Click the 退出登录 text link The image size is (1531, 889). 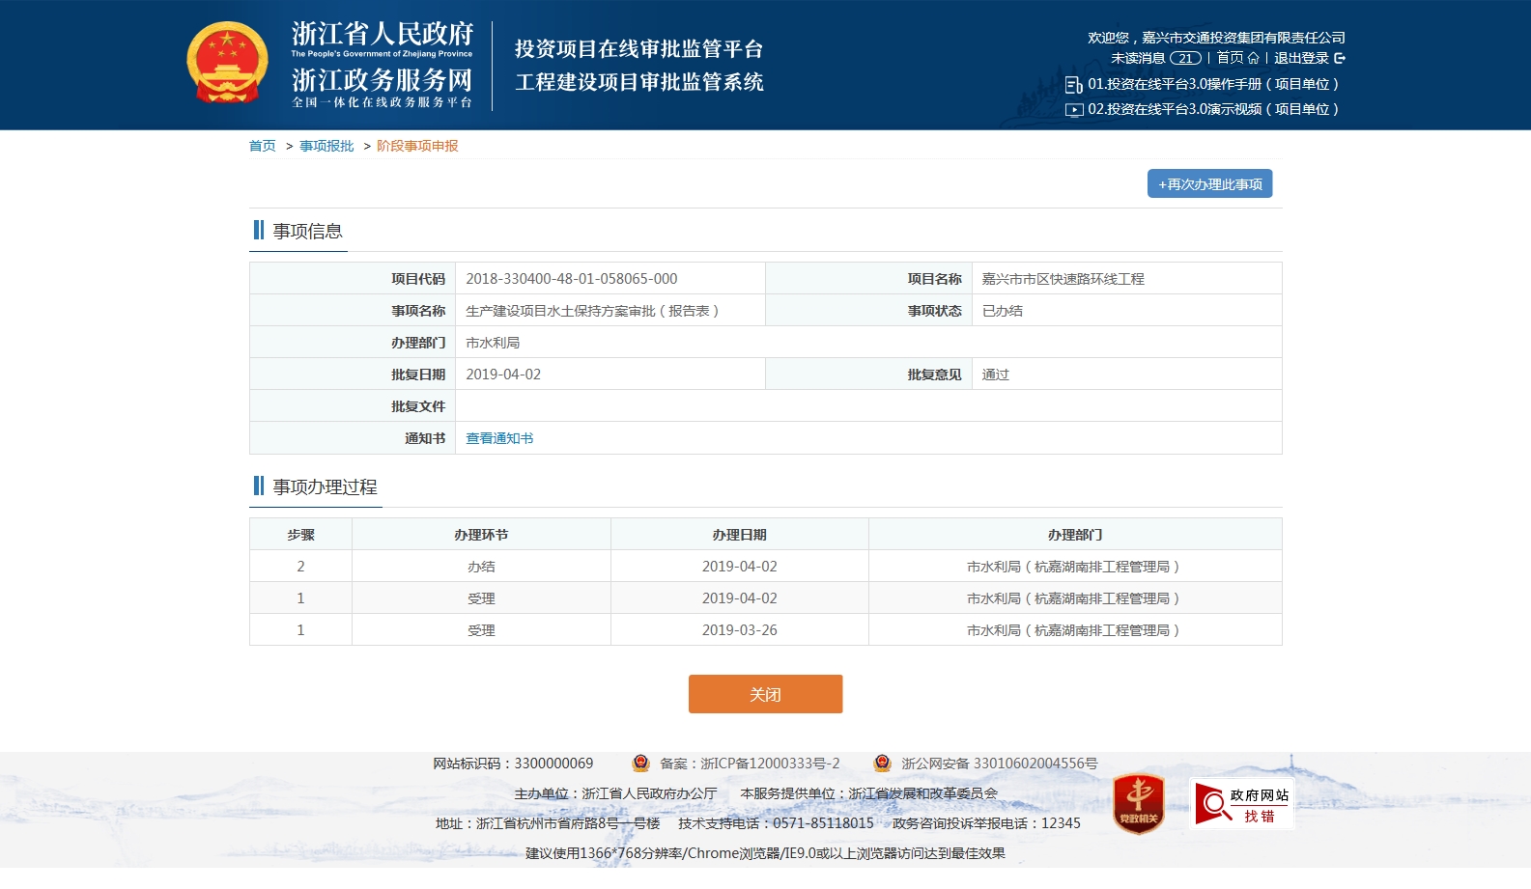1300,58
